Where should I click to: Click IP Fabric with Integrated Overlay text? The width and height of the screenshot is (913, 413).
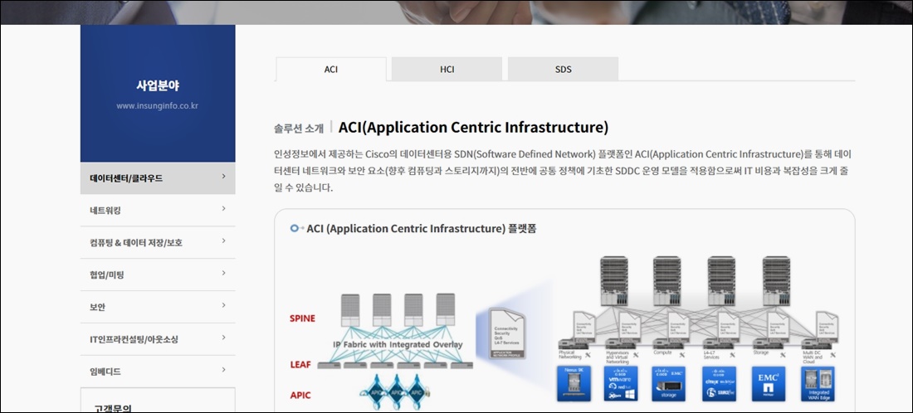pyautogui.click(x=398, y=344)
